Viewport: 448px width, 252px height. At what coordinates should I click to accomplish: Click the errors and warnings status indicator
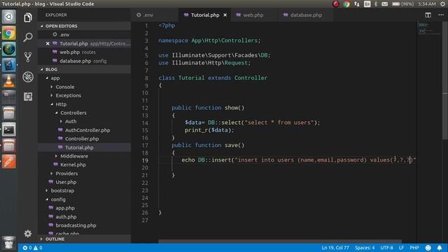coord(33,248)
